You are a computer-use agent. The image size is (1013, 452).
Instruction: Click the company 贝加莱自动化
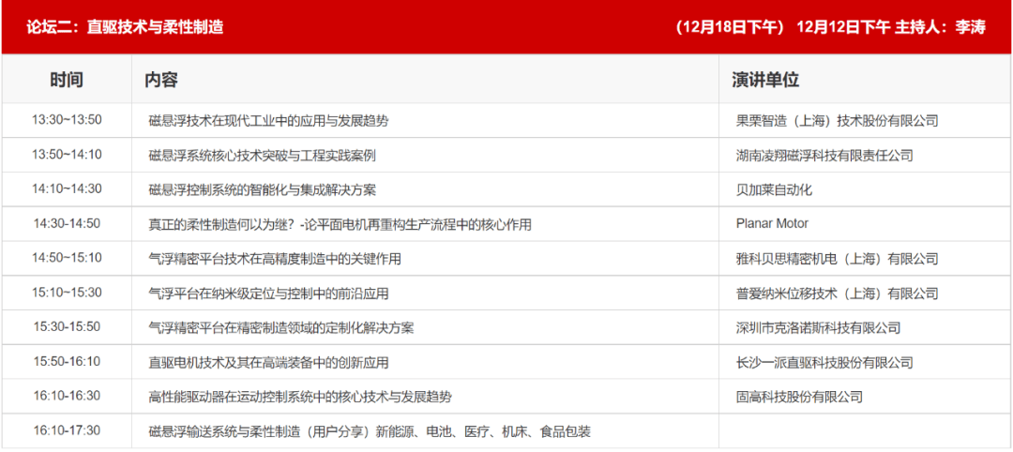click(x=772, y=189)
